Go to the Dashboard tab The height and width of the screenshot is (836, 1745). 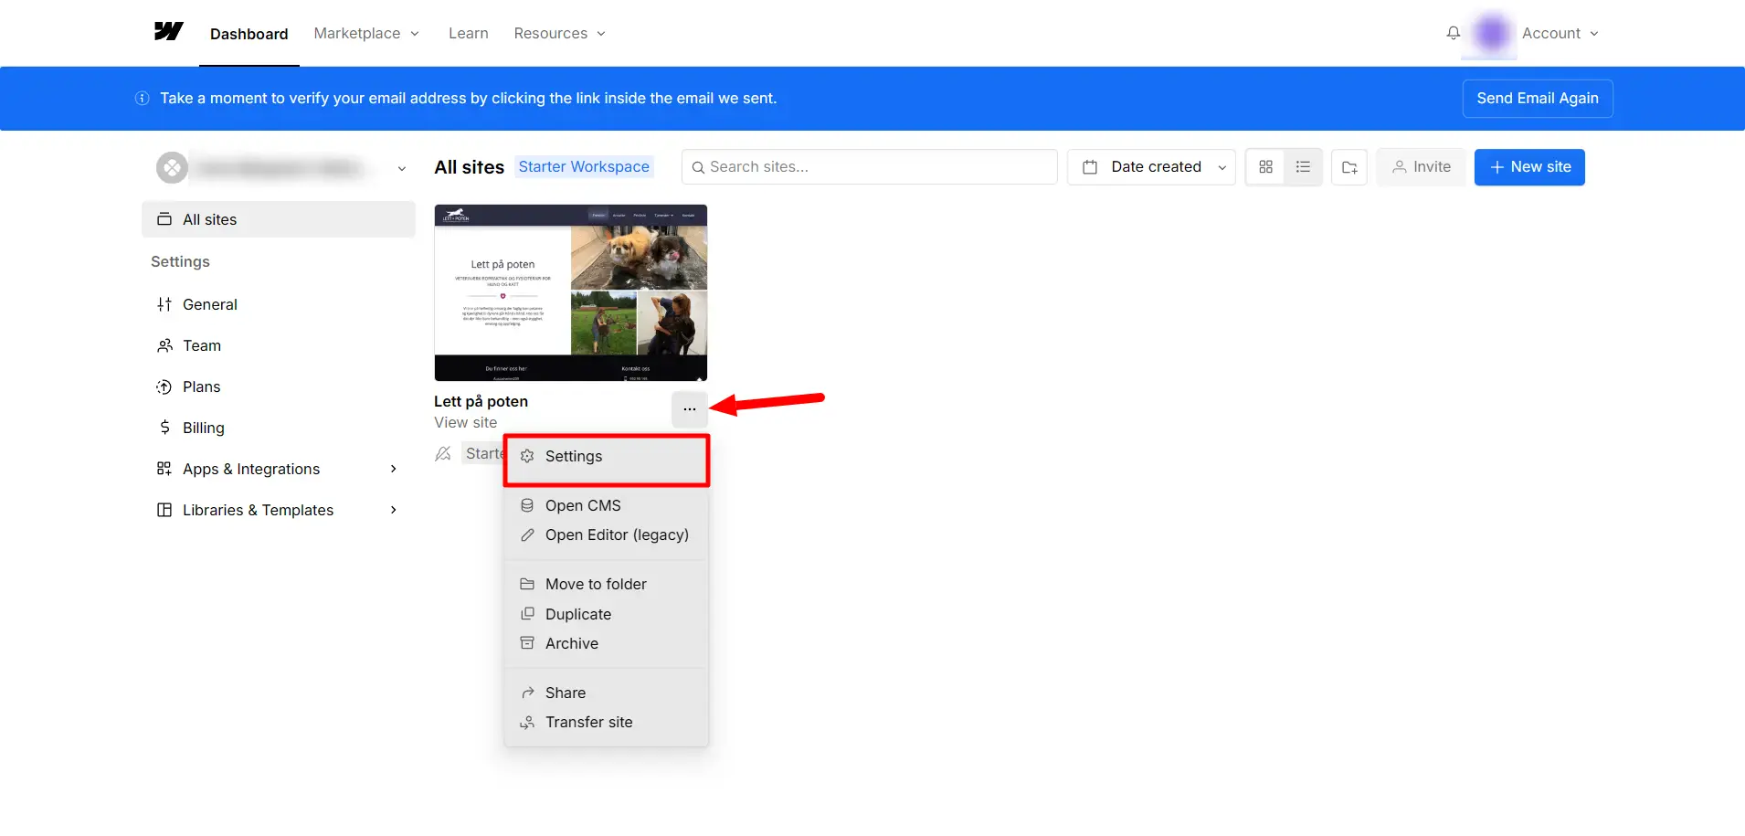[x=249, y=34]
